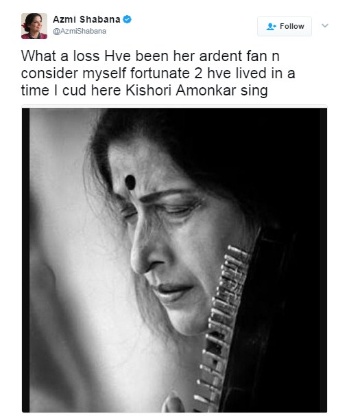Click the word 'Follow' label text

(292, 26)
